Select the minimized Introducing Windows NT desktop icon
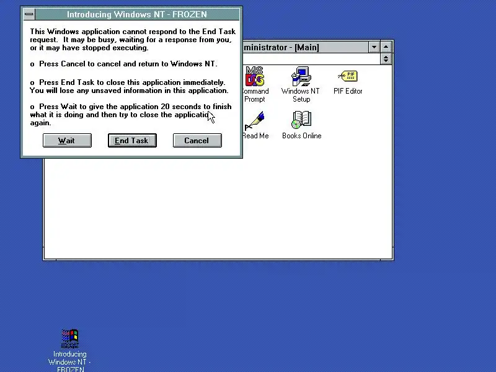Screen dimensions: 496x372 tap(70, 339)
